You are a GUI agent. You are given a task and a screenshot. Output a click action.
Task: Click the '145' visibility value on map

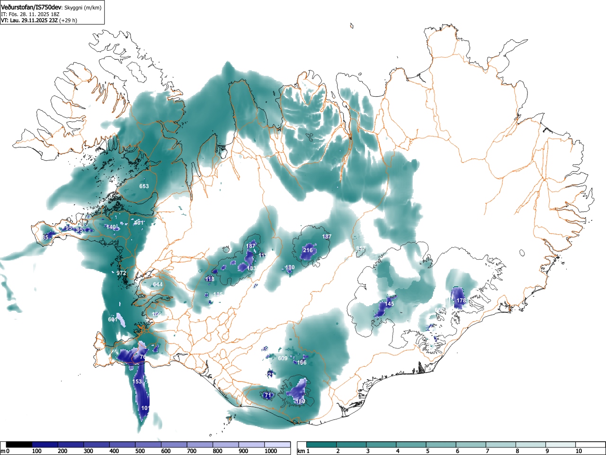[389, 304]
